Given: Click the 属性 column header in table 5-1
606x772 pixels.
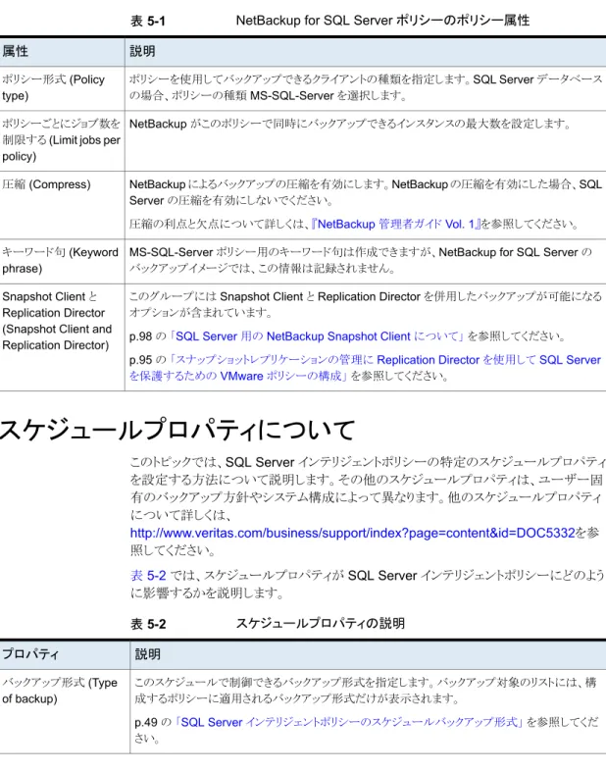Looking at the screenshot, I should 62,52.
